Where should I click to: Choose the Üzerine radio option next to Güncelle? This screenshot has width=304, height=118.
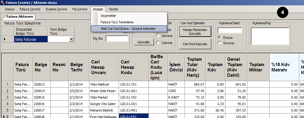[x=158, y=42]
